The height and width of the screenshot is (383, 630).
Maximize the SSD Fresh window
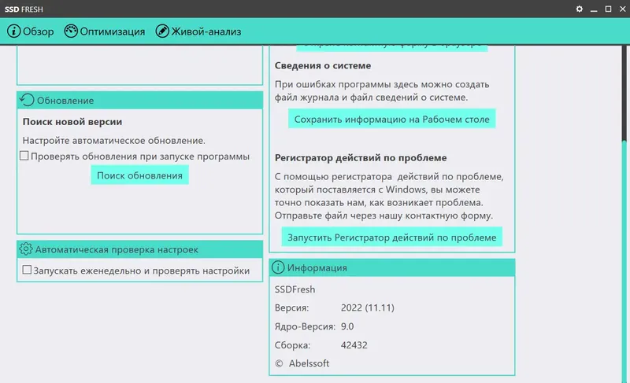608,9
